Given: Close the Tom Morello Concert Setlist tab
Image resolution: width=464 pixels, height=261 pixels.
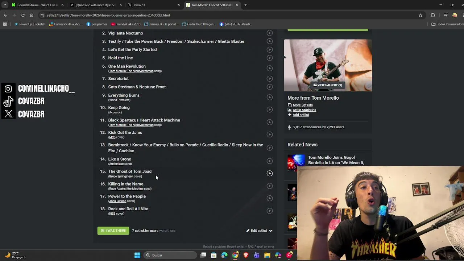Looking at the screenshot, I should click(x=237, y=5).
